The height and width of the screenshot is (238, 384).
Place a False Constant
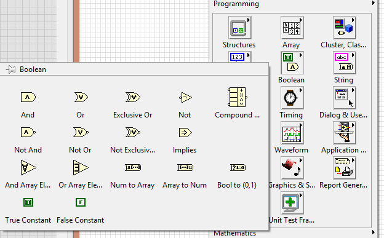point(81,202)
